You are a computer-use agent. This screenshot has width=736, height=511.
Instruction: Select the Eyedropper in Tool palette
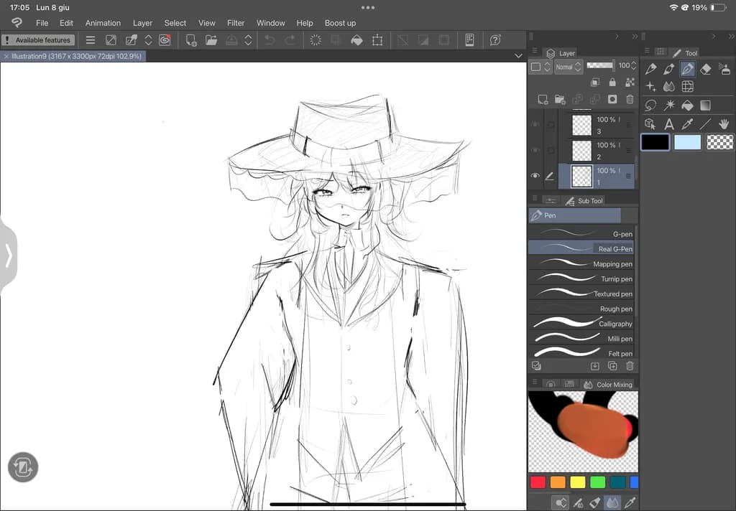pos(687,123)
